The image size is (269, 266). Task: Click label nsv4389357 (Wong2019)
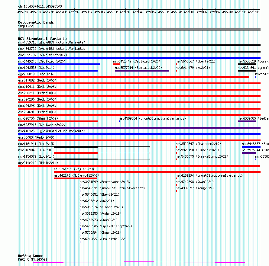click(195, 188)
